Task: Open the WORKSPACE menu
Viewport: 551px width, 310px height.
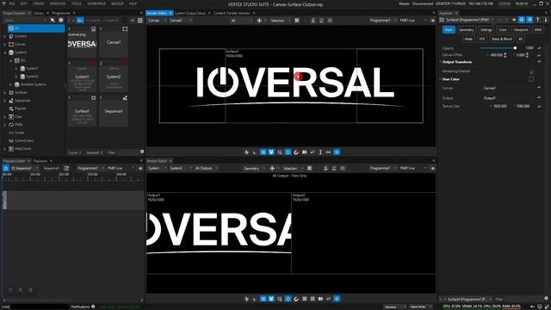Action: coord(96,3)
